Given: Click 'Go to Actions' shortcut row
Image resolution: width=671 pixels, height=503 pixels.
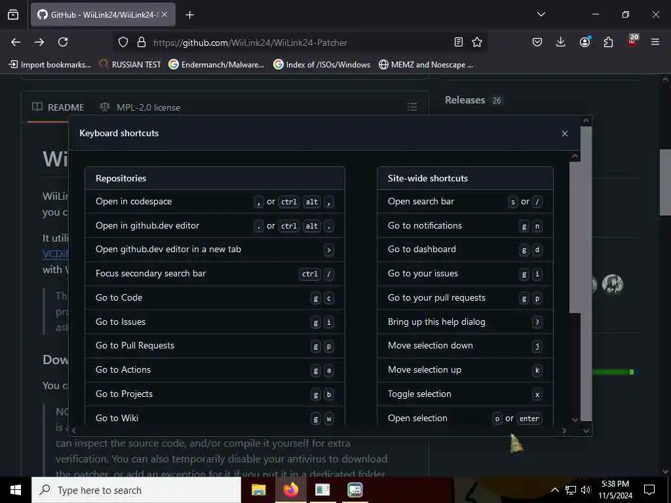Looking at the screenshot, I should [x=215, y=370].
